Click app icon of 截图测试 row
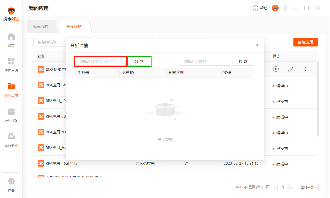330x198 pixels. point(41,69)
